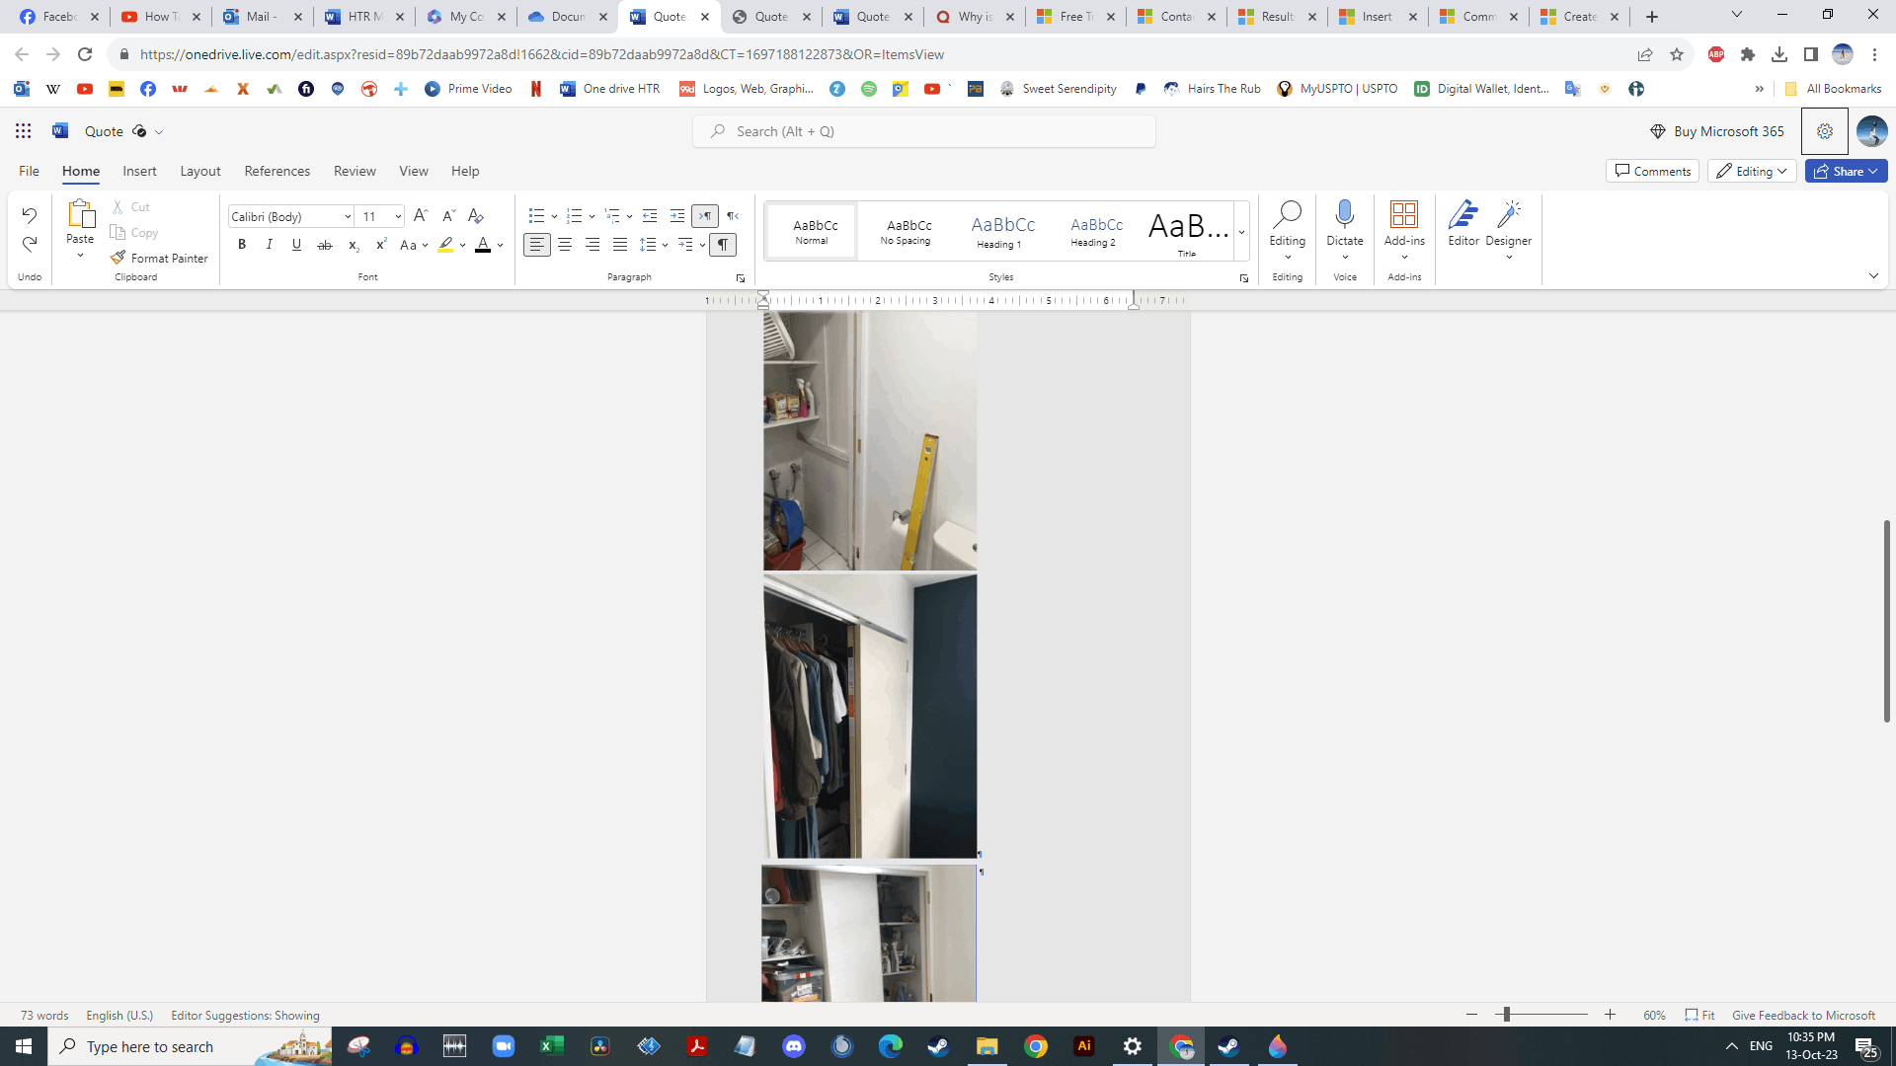The height and width of the screenshot is (1066, 1896).
Task: Click the Search (Alt + Q) box
Action: [923, 131]
